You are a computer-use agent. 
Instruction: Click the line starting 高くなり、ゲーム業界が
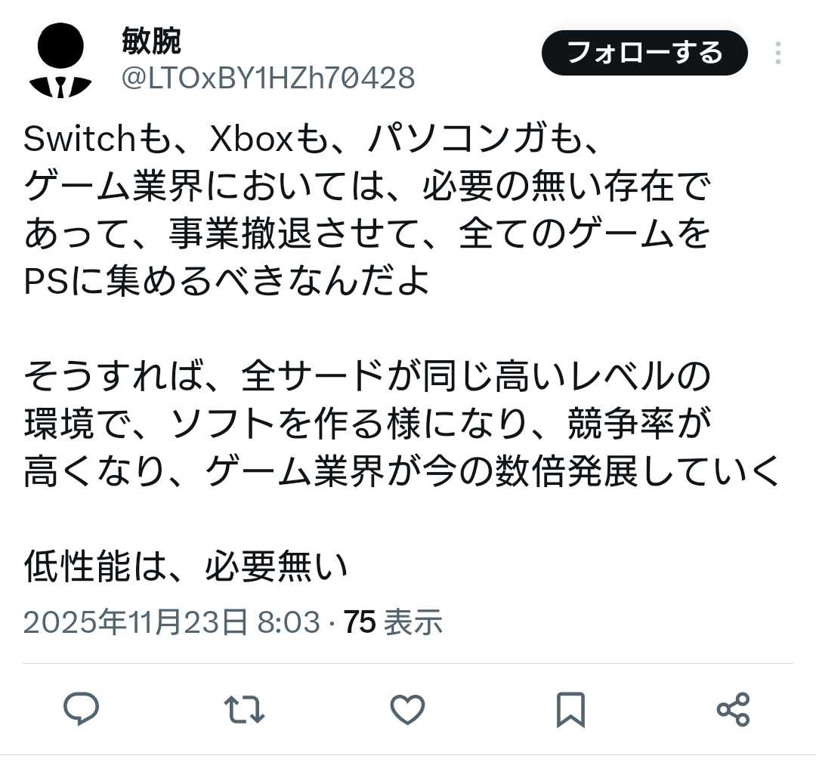click(402, 471)
